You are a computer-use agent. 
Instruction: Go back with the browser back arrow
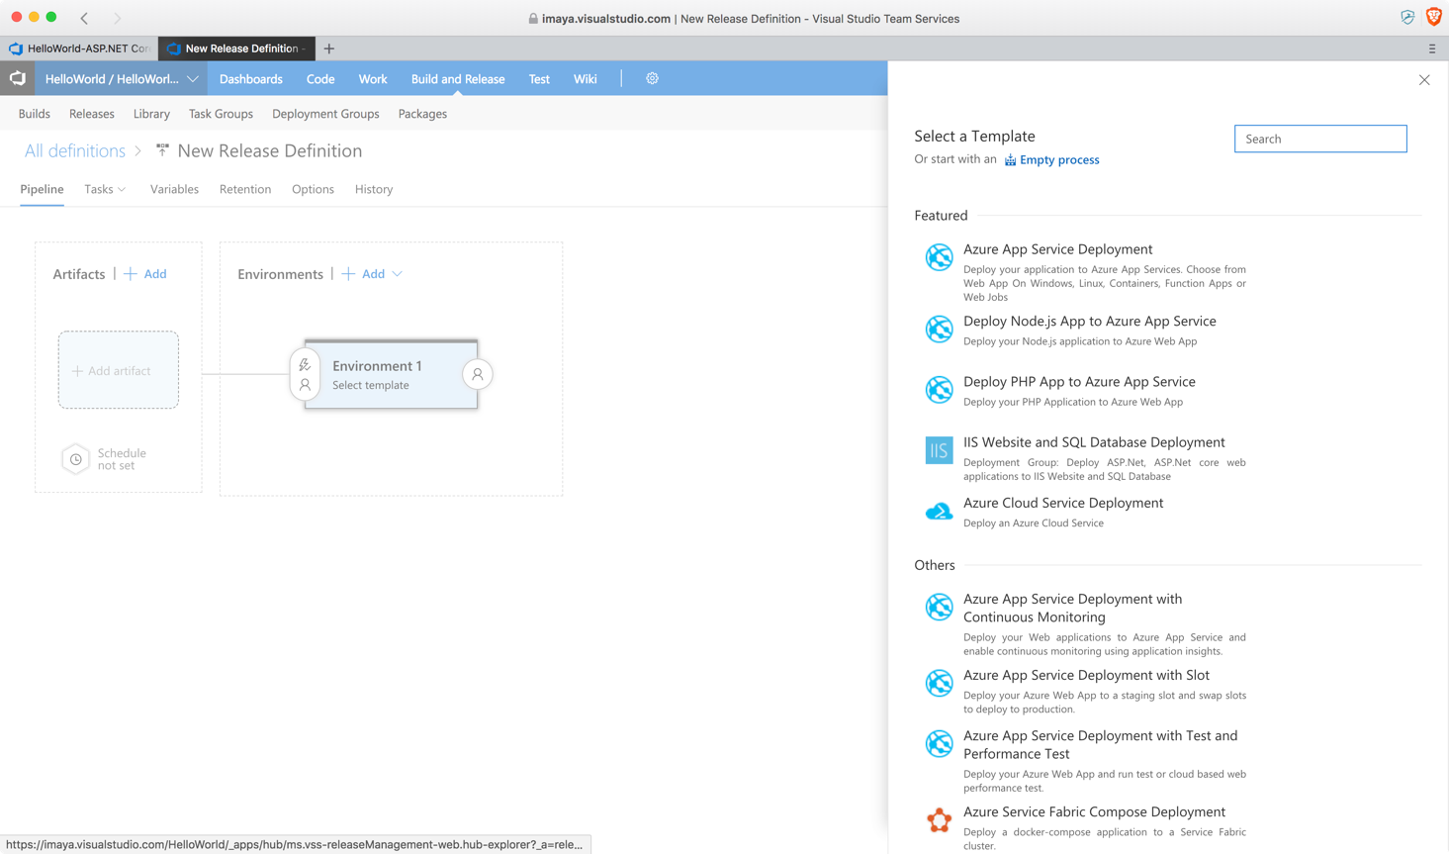[84, 18]
